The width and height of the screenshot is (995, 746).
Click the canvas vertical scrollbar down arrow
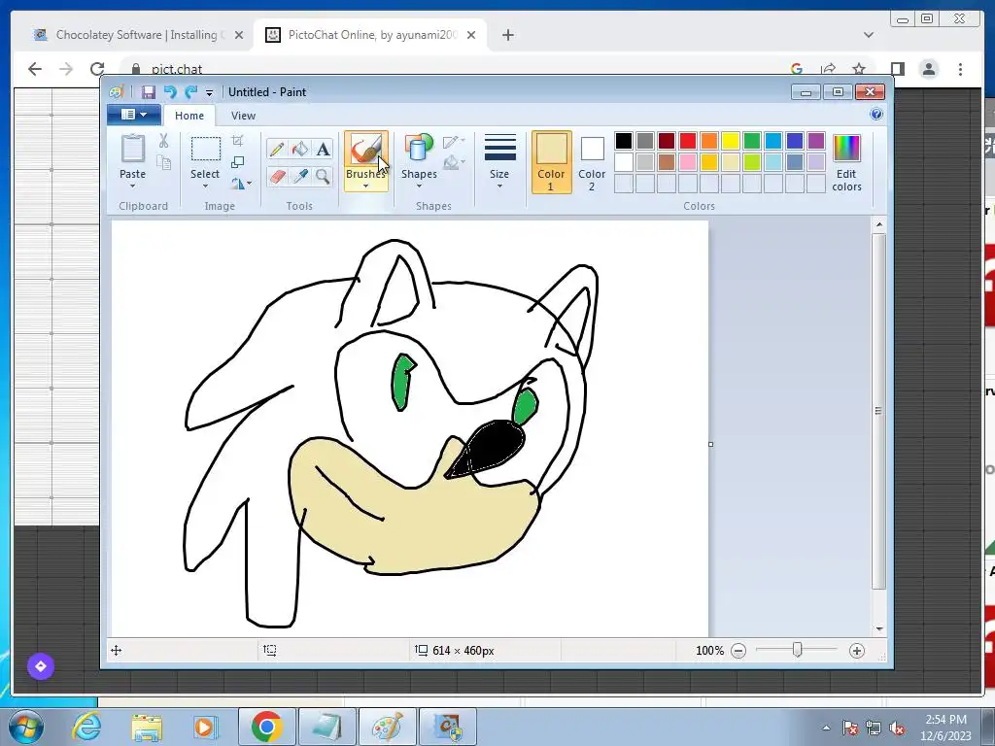click(878, 628)
